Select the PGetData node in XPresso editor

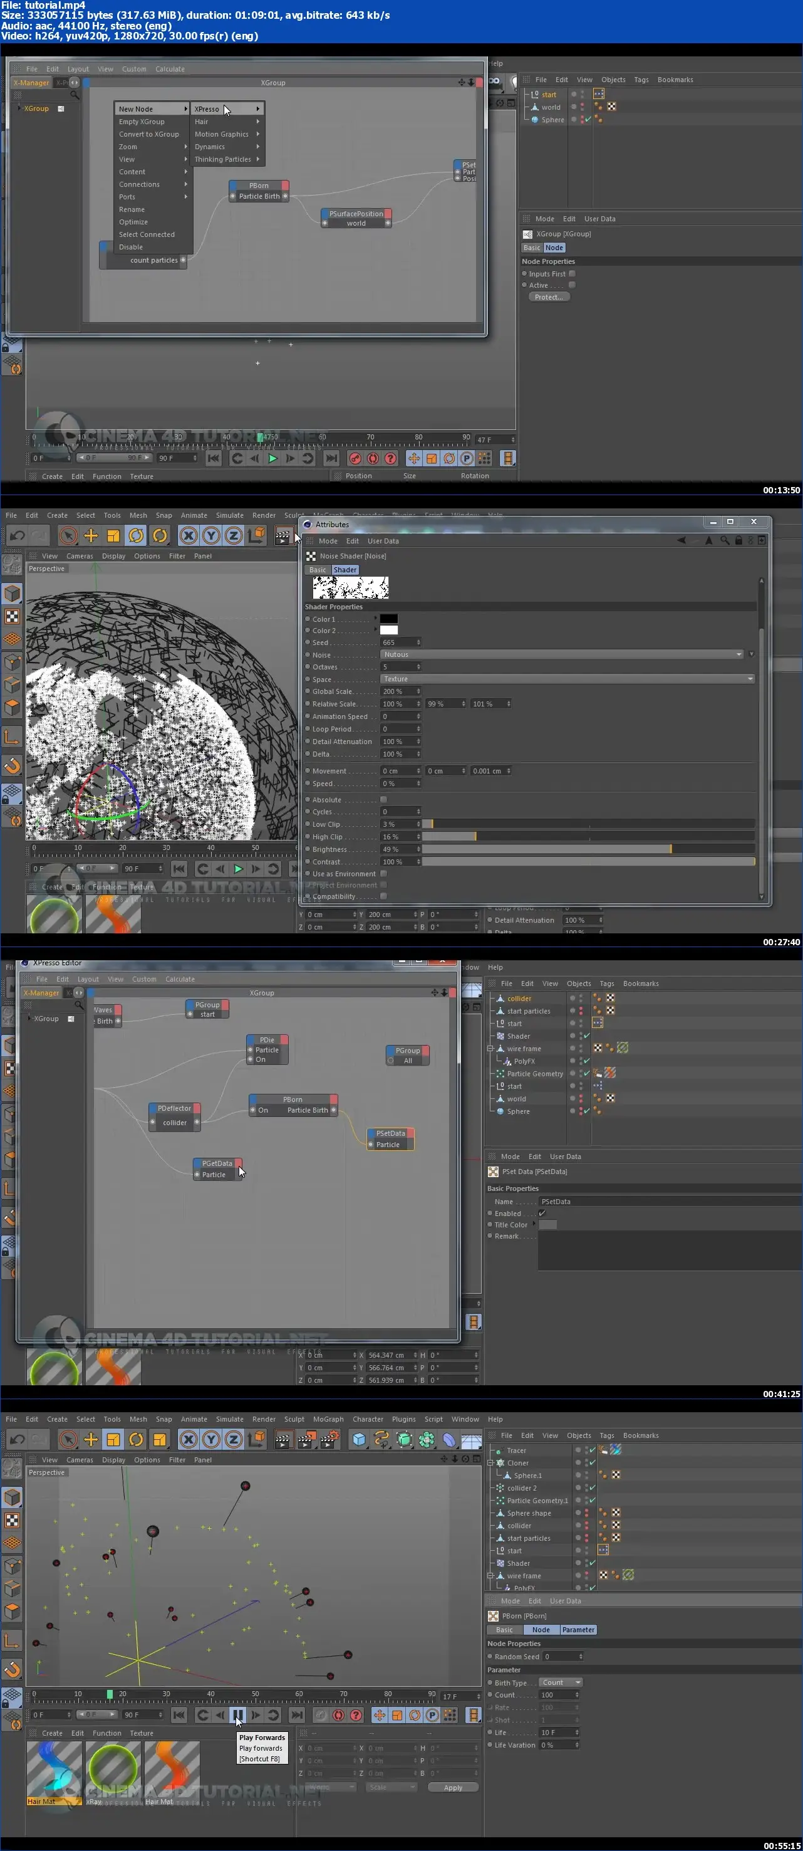click(217, 1163)
